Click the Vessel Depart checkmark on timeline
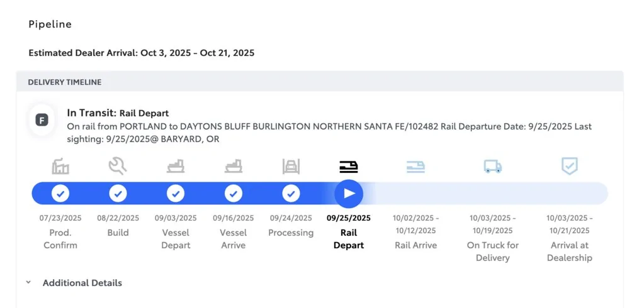Viewport: 644px width, 308px height. coord(176,194)
